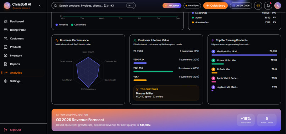
Task: Toggle the Customers legend series
Action: [78, 25]
